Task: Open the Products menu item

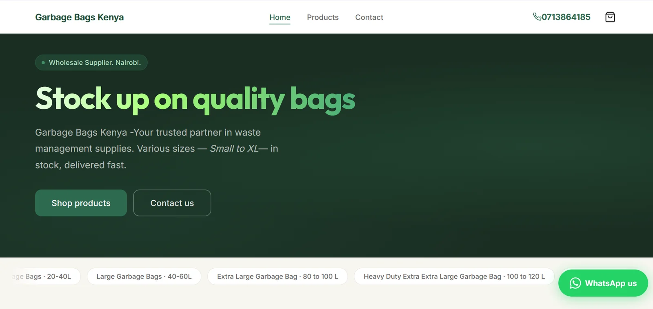Action: click(x=323, y=17)
